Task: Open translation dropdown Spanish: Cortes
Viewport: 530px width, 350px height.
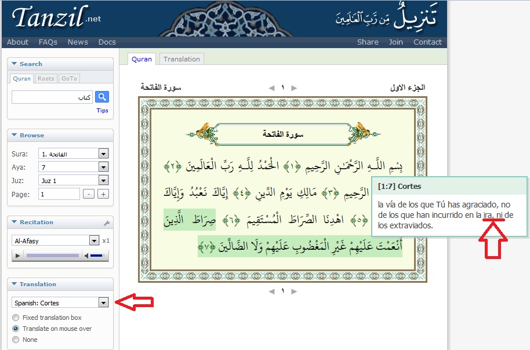Action: click(60, 302)
